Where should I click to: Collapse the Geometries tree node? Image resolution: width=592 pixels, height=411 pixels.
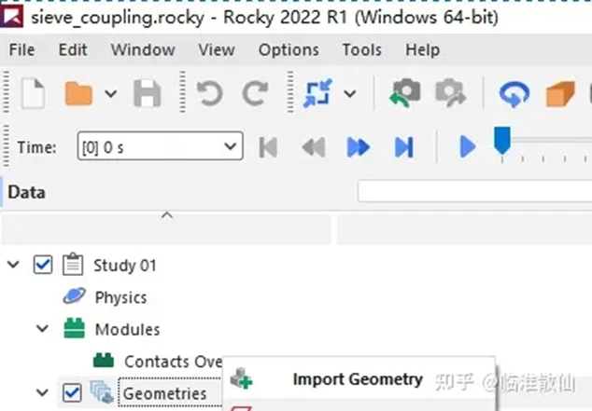coord(42,392)
